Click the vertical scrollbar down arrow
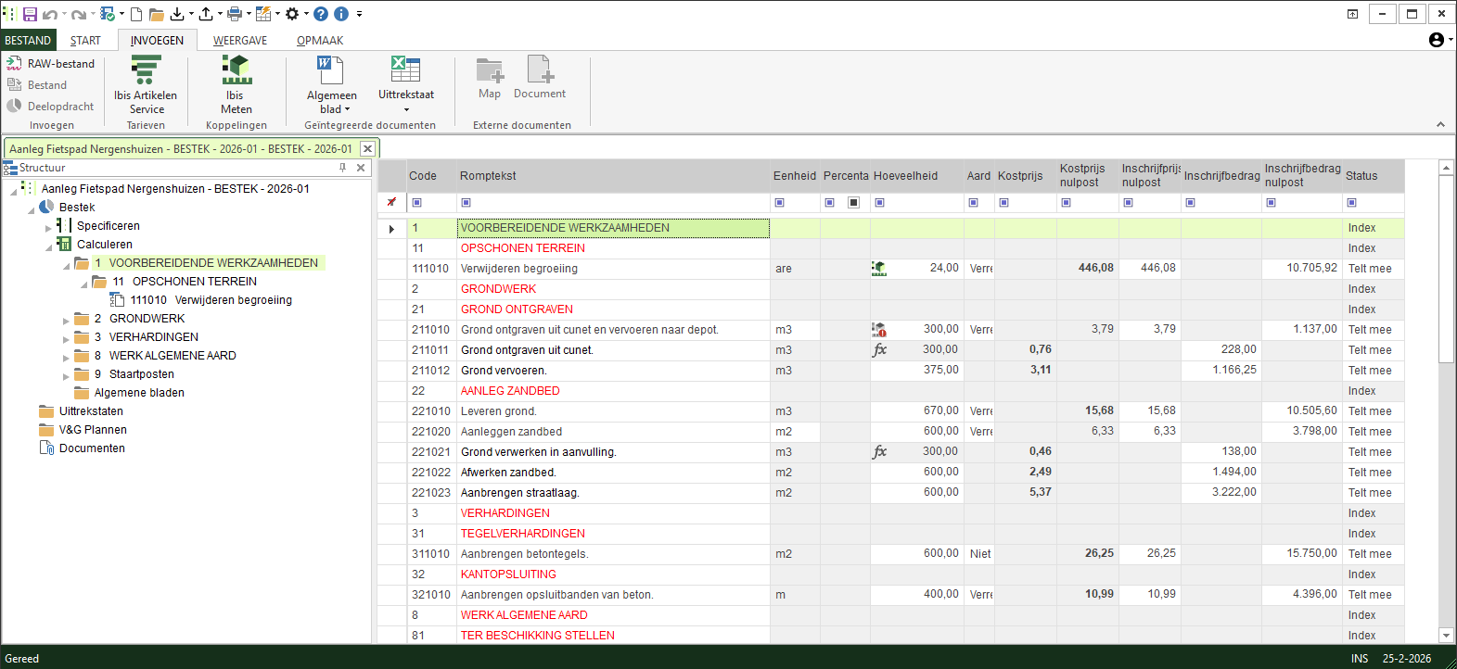This screenshot has width=1457, height=669. (x=1446, y=636)
